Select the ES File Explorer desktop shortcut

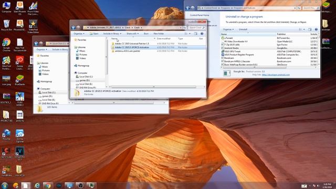coord(20,136)
